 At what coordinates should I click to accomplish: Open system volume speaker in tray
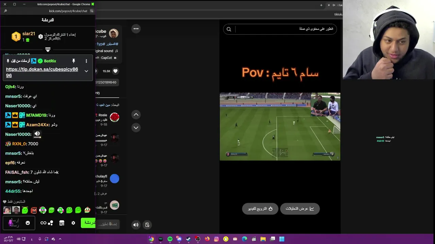(18, 239)
